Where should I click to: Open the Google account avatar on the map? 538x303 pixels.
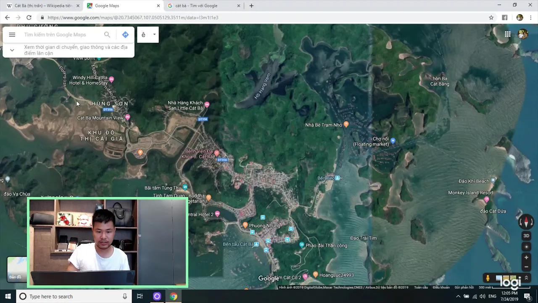523,34
